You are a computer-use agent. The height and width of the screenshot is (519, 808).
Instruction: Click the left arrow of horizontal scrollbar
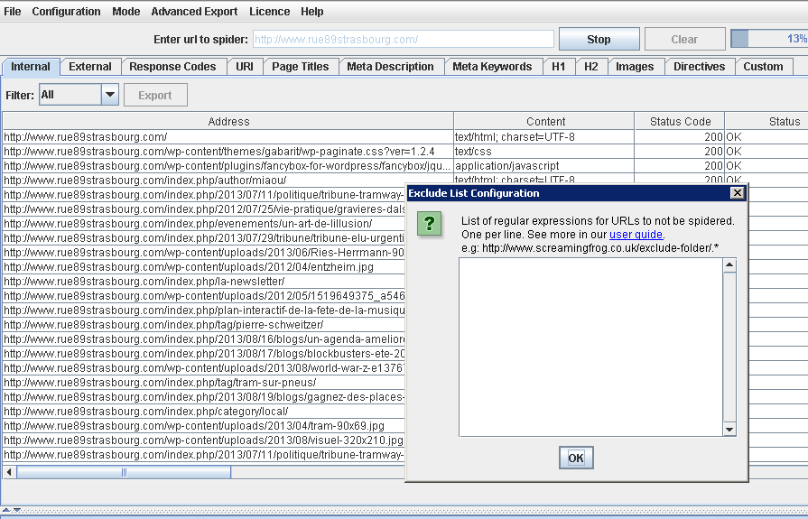10,472
